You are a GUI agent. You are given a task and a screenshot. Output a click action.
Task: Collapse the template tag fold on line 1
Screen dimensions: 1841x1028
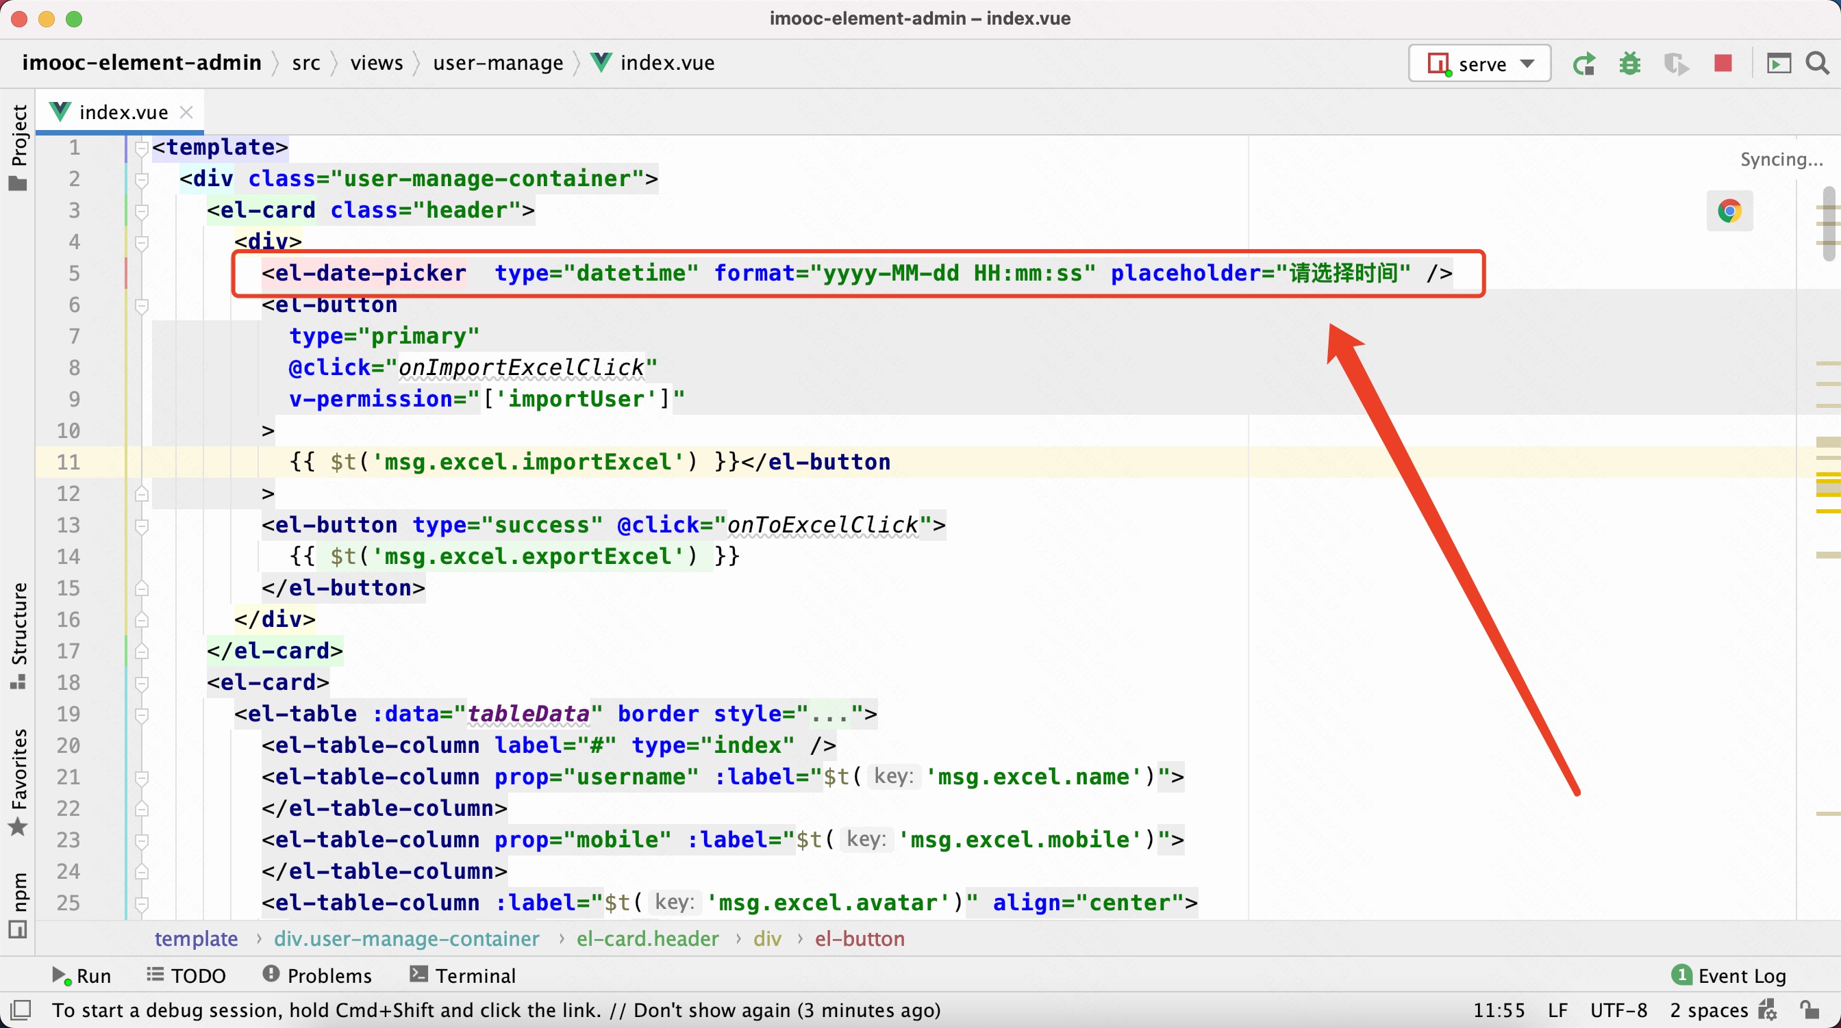[142, 148]
